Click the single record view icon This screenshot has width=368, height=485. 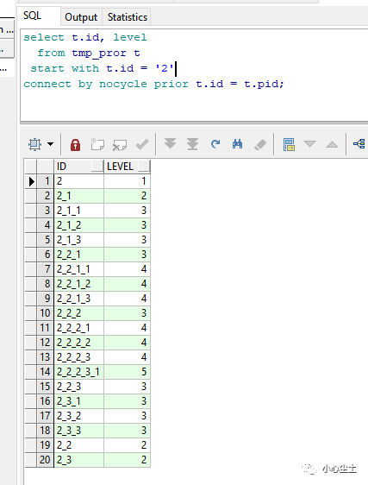pyautogui.click(x=289, y=144)
